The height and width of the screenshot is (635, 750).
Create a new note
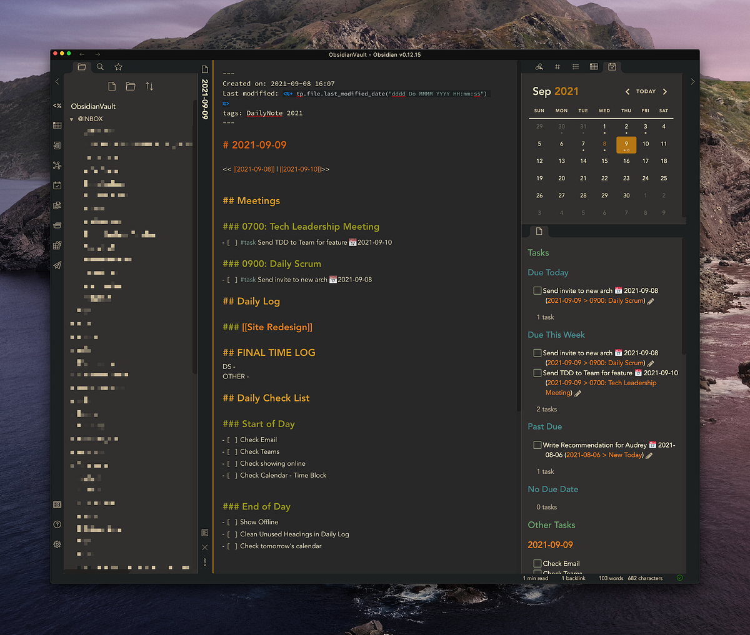[111, 86]
